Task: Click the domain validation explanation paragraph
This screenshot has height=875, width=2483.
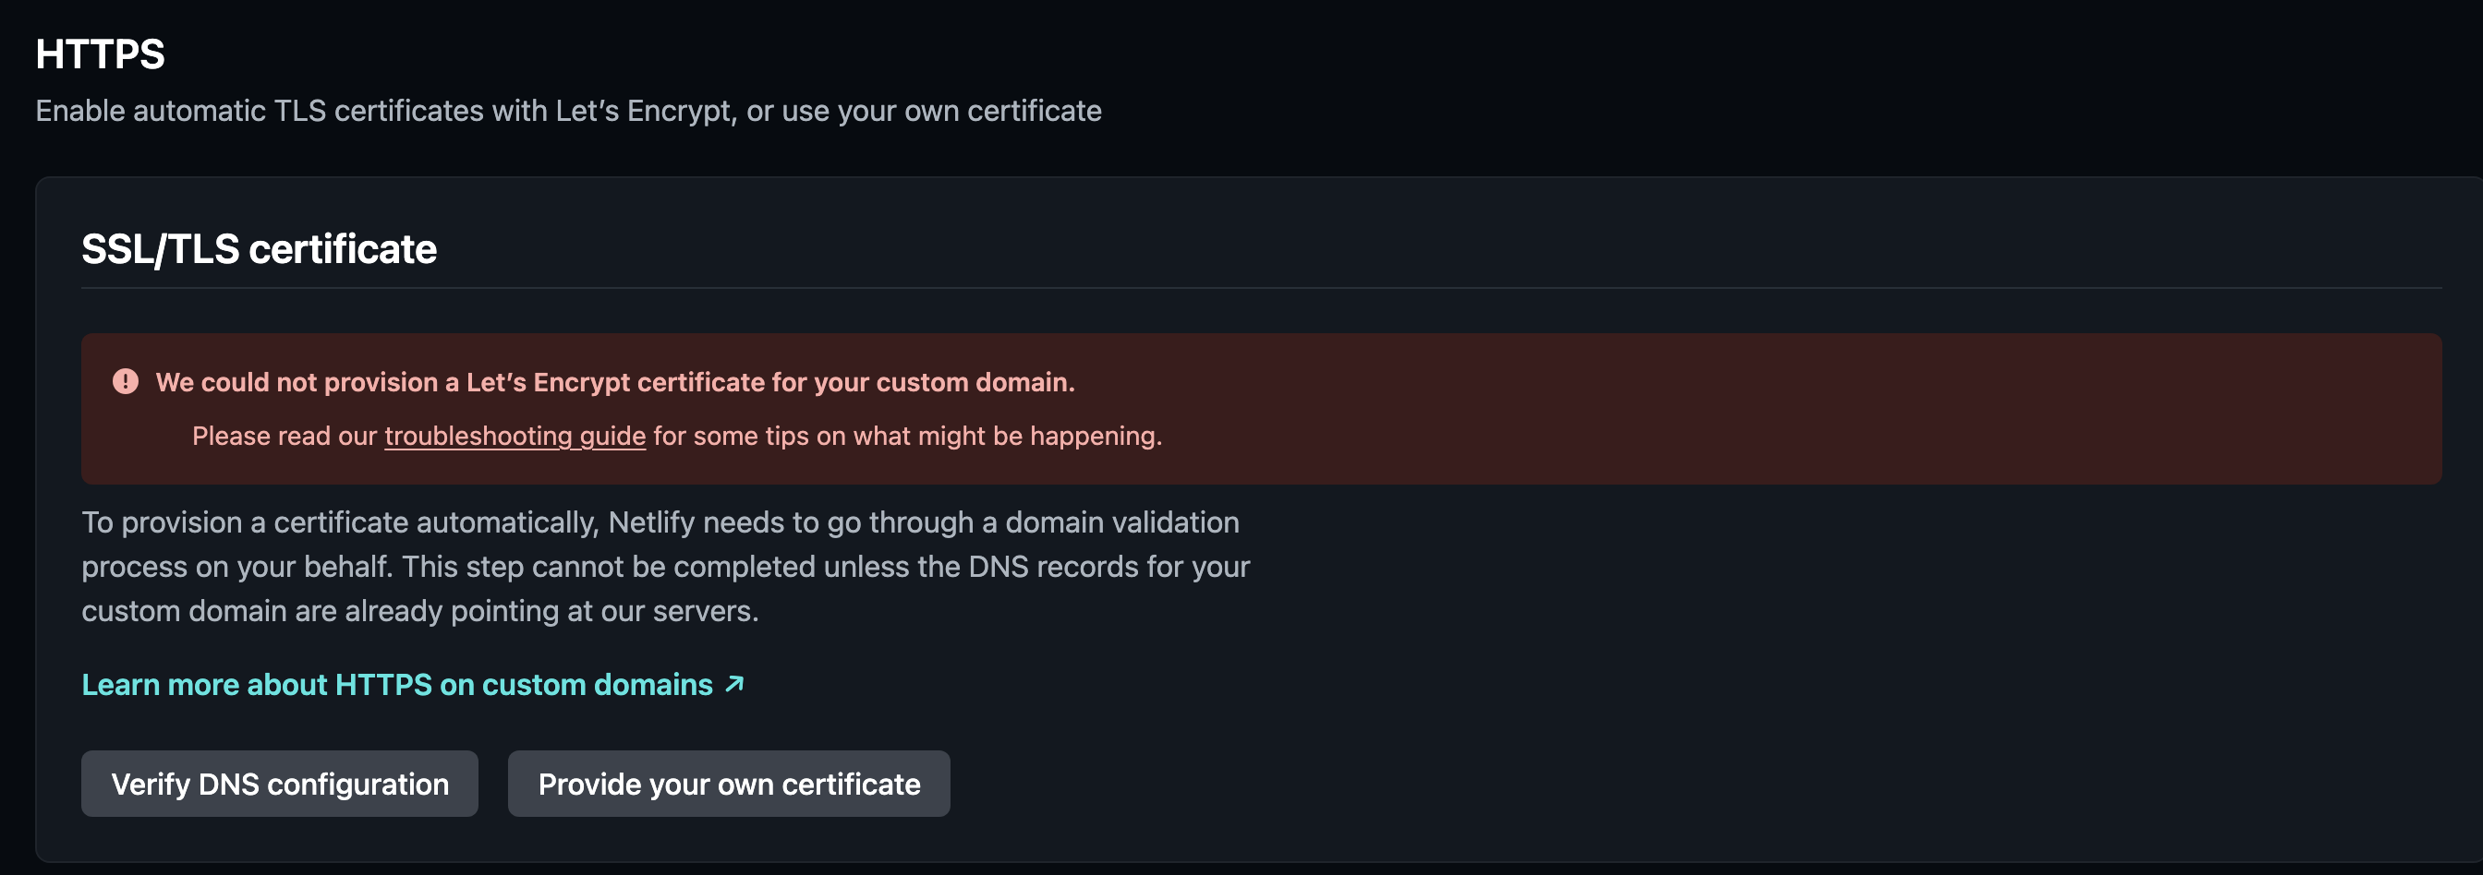Action: (665, 567)
